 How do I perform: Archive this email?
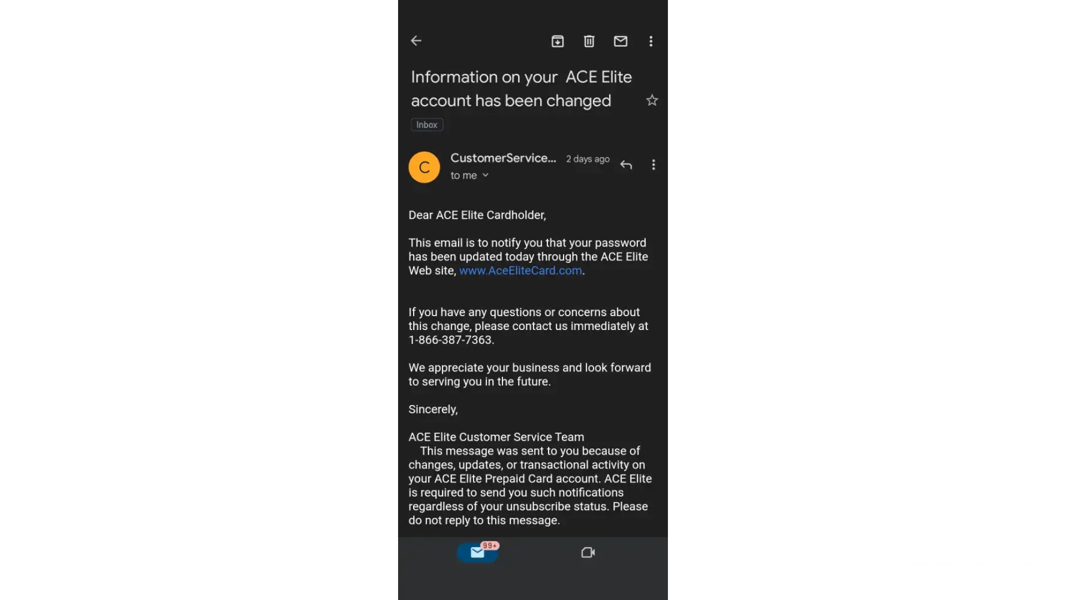pyautogui.click(x=558, y=41)
